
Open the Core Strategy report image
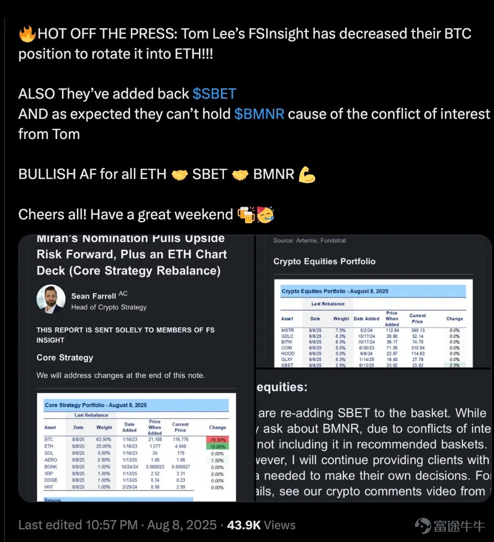(136, 368)
